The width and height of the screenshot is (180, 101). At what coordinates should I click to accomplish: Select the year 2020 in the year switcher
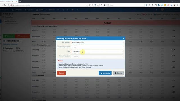point(144,15)
